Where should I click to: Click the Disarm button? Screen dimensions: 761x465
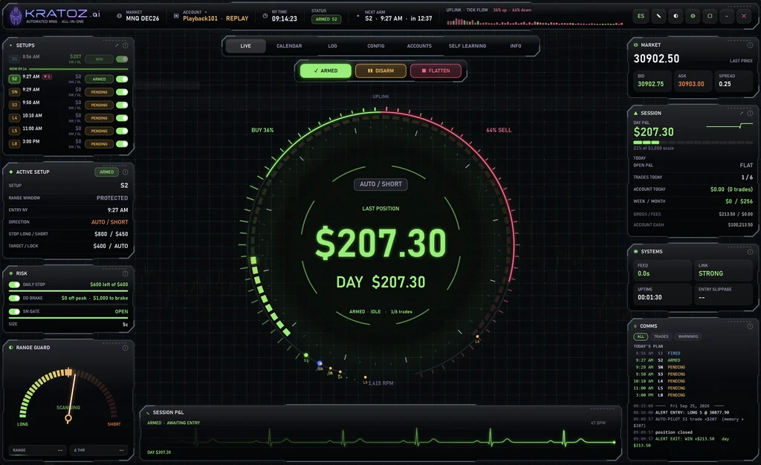(x=381, y=71)
